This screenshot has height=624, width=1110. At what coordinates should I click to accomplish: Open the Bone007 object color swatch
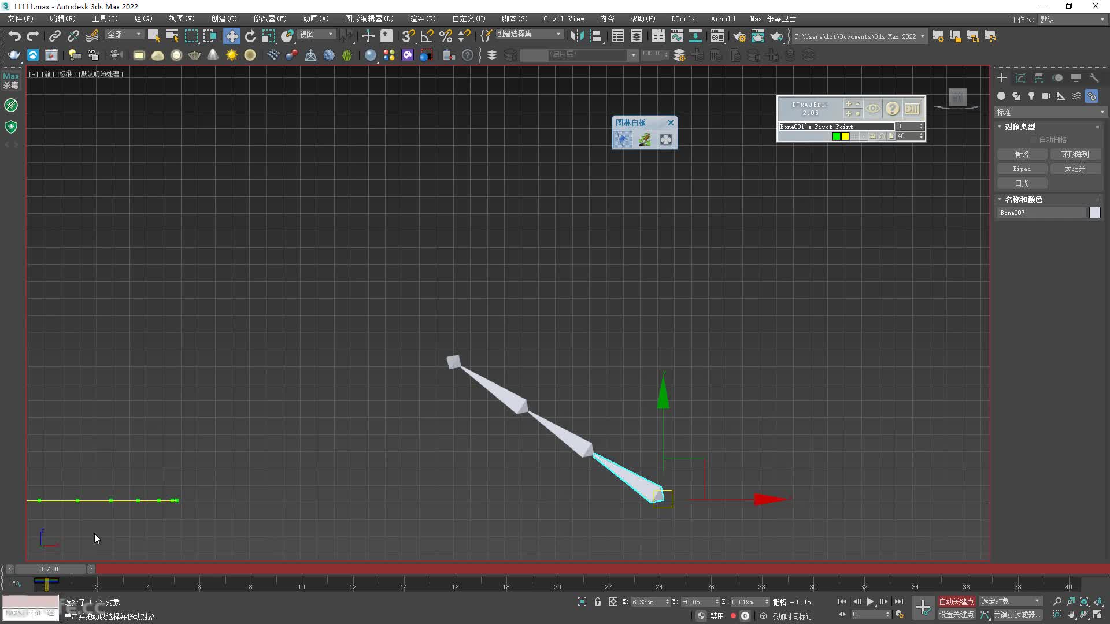click(x=1095, y=213)
